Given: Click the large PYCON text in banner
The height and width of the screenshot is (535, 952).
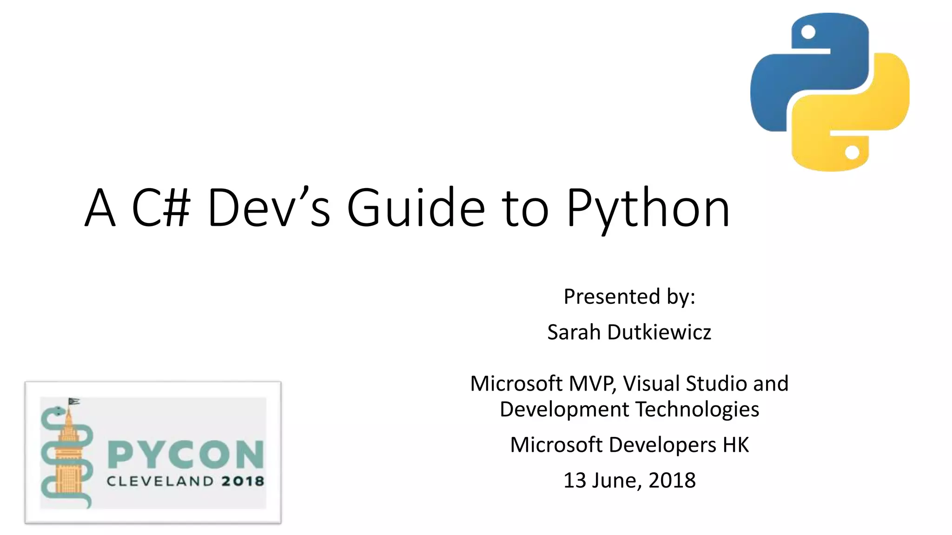Looking at the screenshot, I should tap(186, 454).
